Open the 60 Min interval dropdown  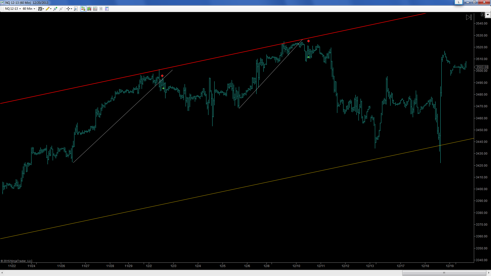tap(29, 9)
